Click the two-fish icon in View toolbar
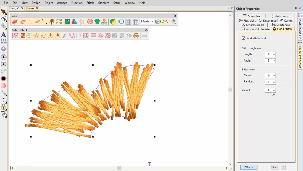The image size is (303, 171). (x=59, y=22)
